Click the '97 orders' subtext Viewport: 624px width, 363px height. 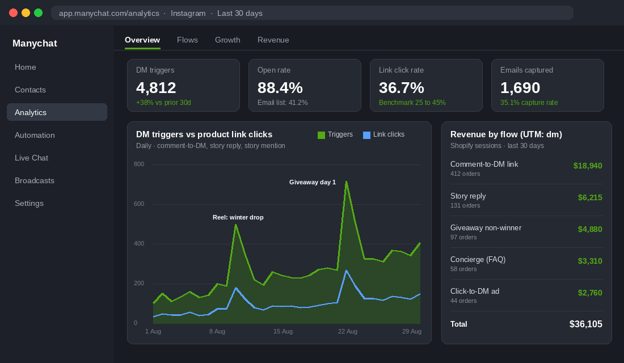point(463,238)
